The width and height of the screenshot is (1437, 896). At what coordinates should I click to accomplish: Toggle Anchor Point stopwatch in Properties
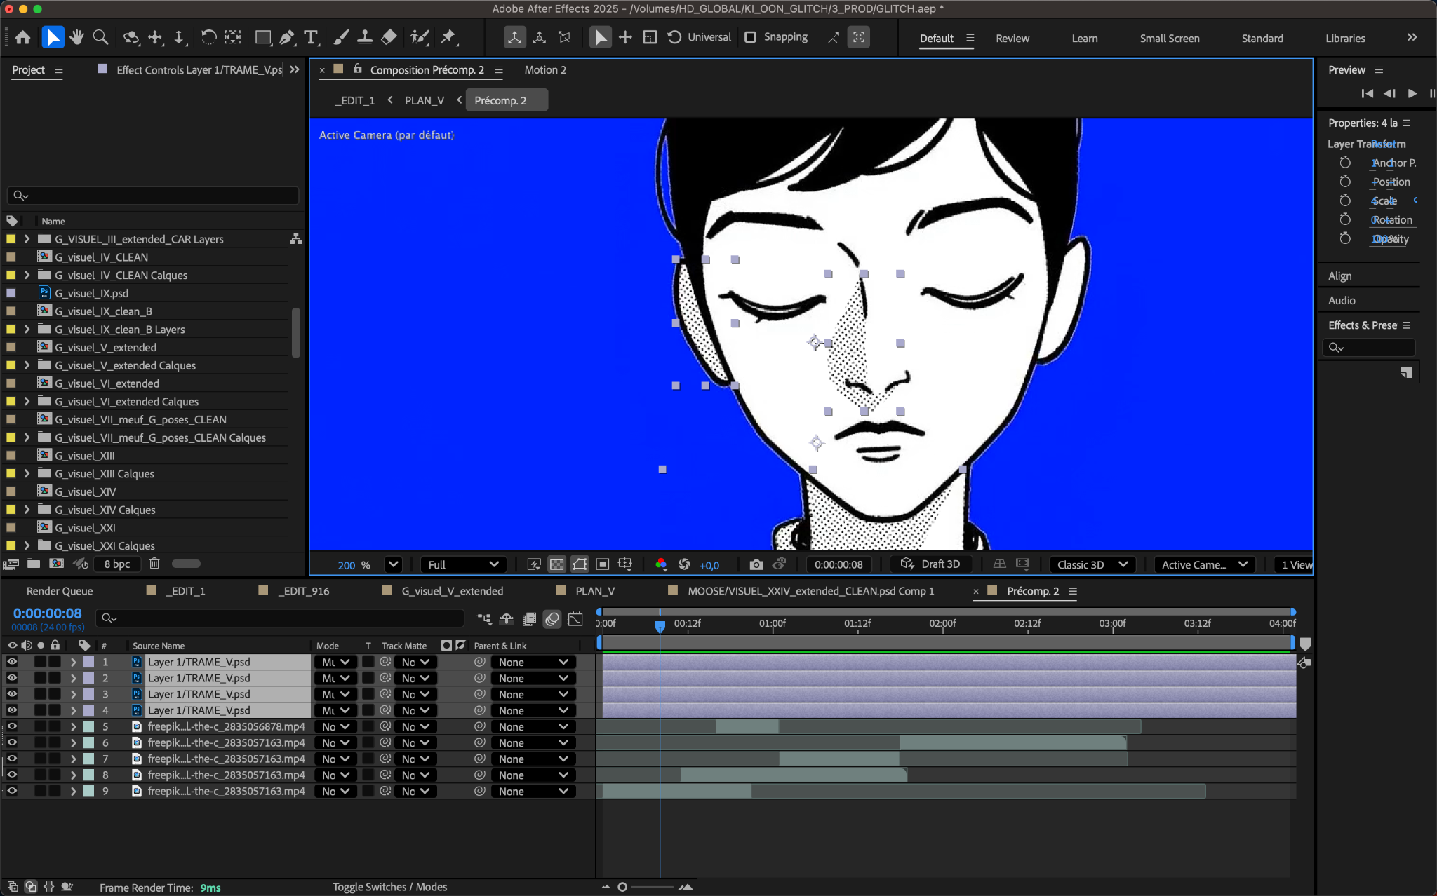point(1345,163)
